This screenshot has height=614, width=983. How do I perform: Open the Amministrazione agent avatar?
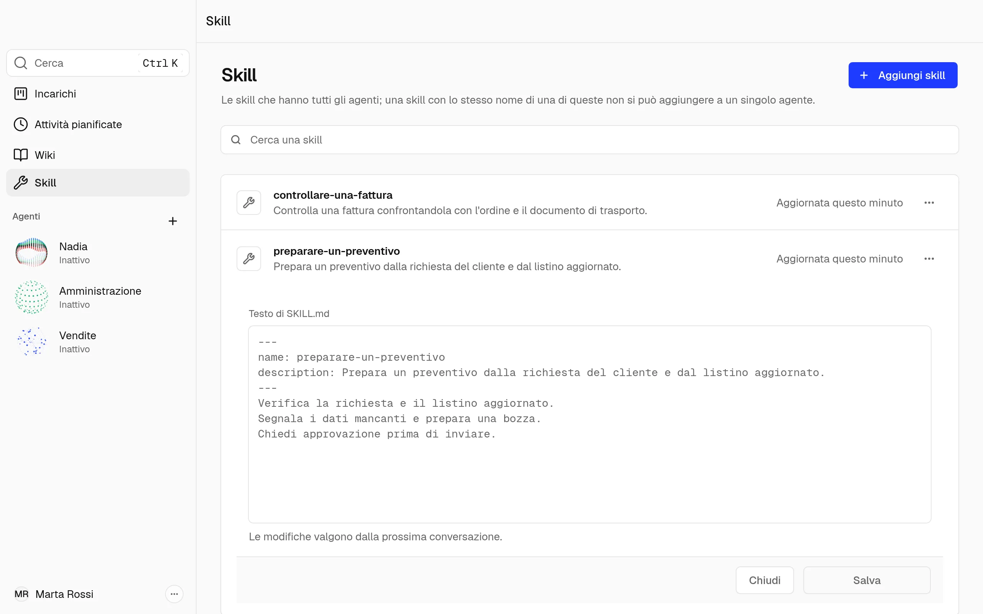[x=31, y=297]
